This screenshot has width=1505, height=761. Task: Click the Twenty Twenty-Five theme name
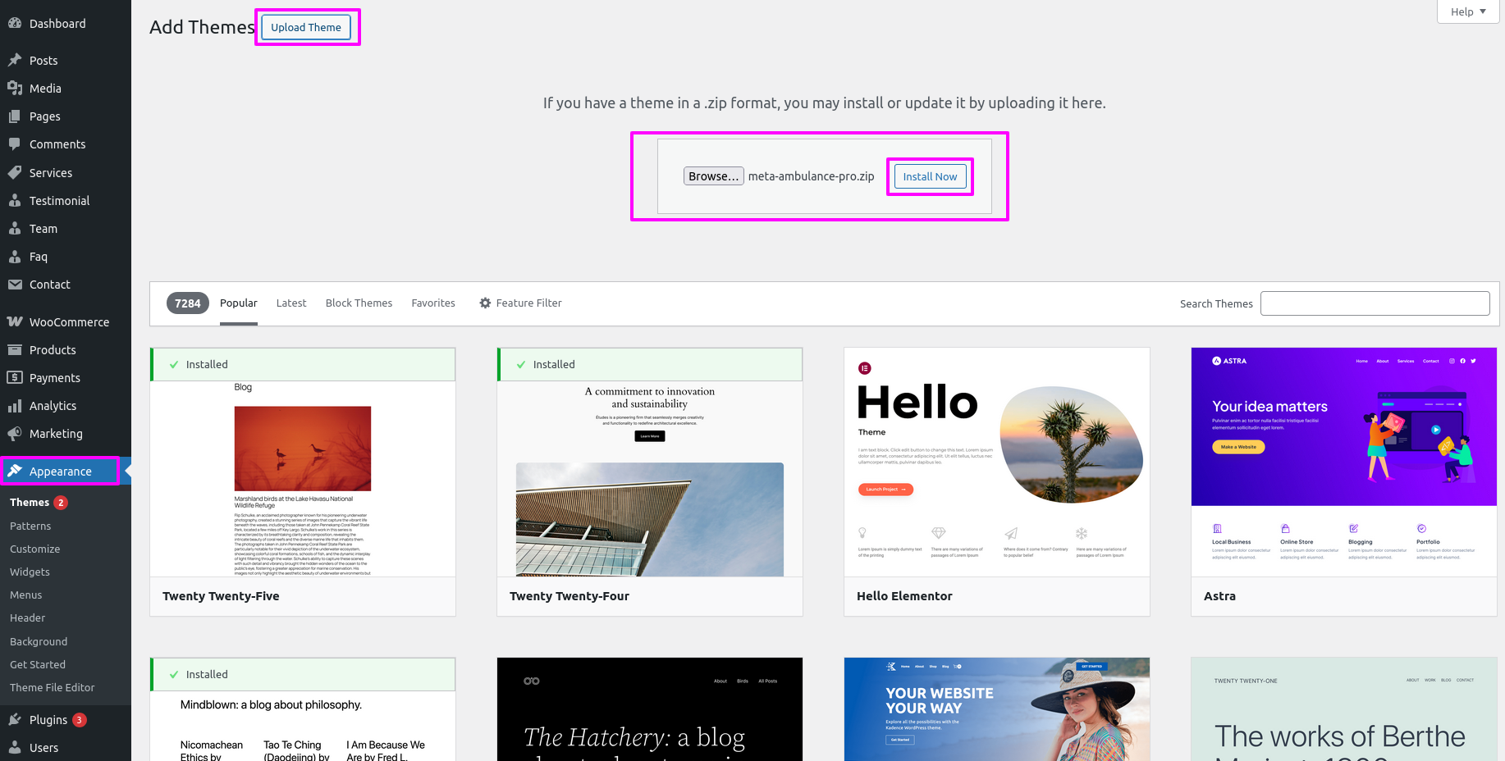click(x=221, y=596)
